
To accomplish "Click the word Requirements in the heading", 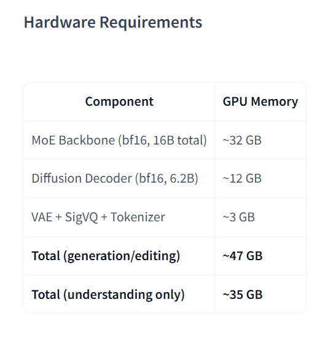I will [151, 23].
